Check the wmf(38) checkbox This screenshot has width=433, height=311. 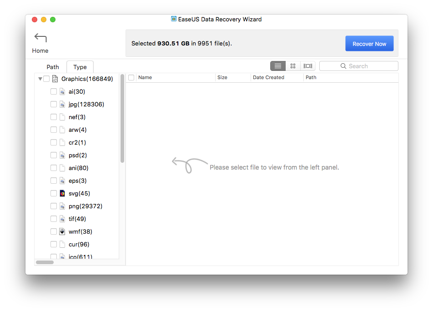coord(54,231)
